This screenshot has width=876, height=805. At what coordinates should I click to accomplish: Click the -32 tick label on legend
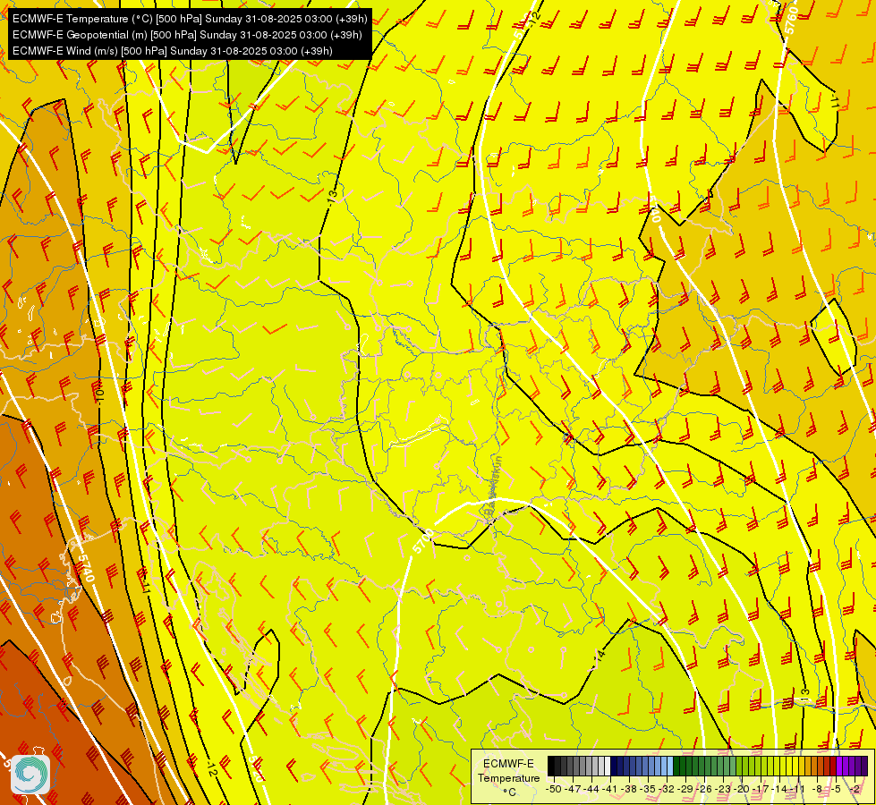pos(667,790)
